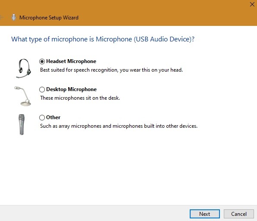This screenshot has height=221, width=257.
Task: Cancel the microphone setup wizard
Action: point(239,214)
